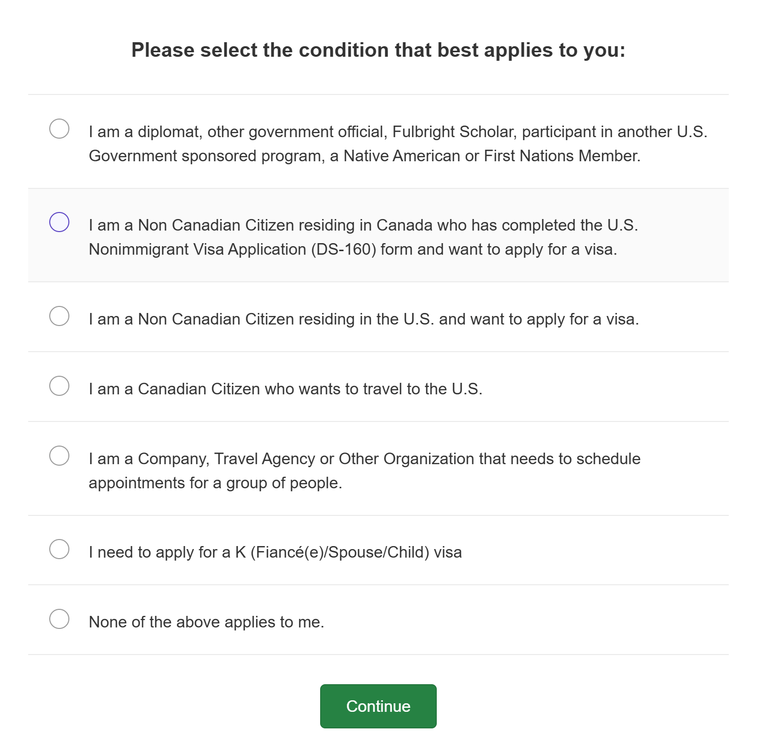The image size is (773, 749).
Task: Click the 'I need to apply for a K' label
Action: (x=275, y=552)
